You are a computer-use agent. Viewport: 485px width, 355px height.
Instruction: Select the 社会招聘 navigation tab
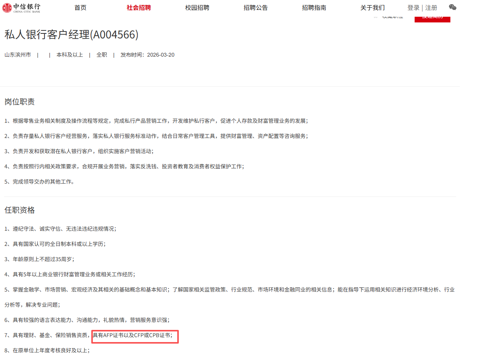pos(138,8)
